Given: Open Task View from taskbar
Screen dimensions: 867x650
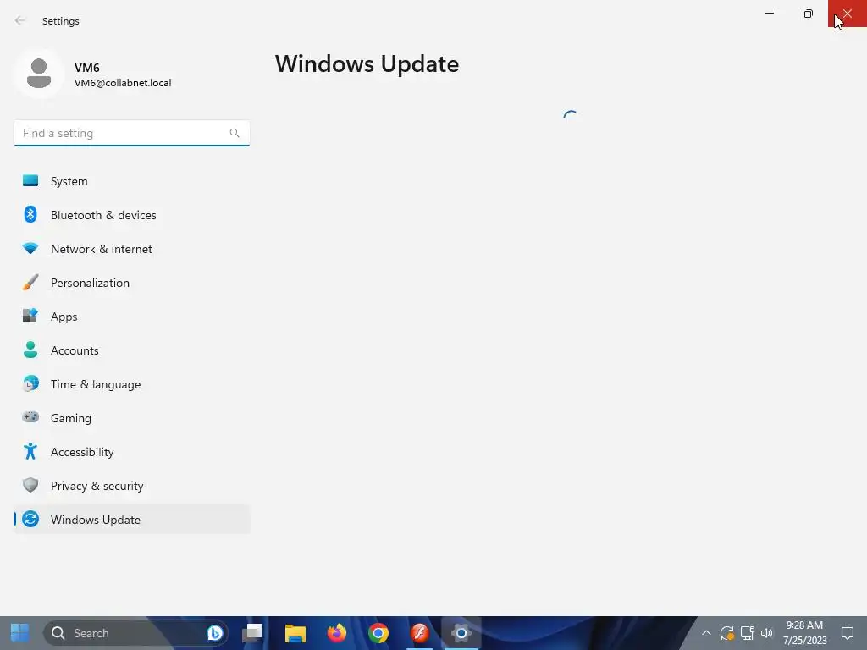Looking at the screenshot, I should (x=252, y=633).
